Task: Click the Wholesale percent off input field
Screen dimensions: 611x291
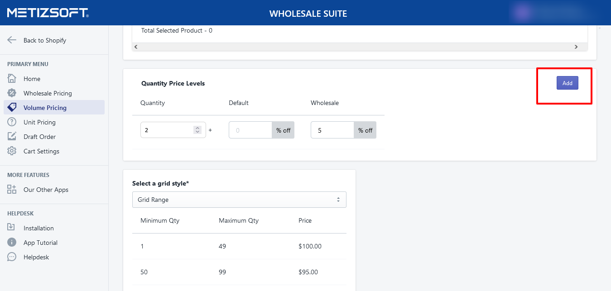Action: pos(332,130)
